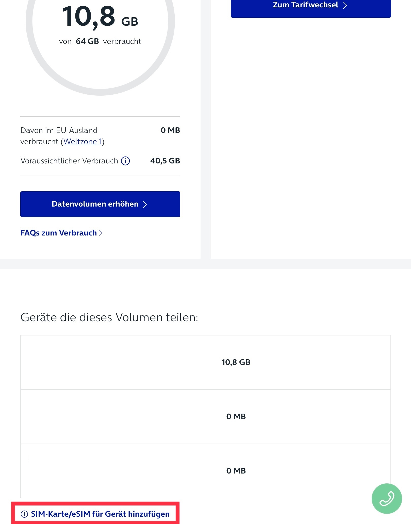Click the Datenvolumen erhöhen button
411x524 pixels.
point(100,204)
